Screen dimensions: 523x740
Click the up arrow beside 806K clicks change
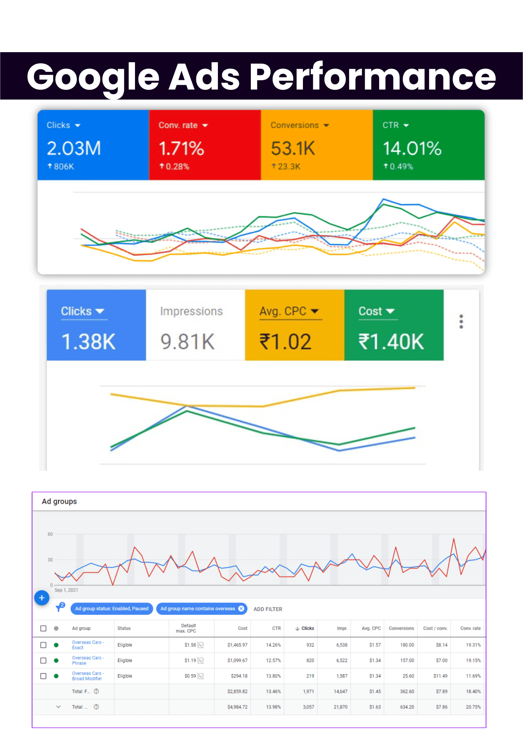point(50,166)
